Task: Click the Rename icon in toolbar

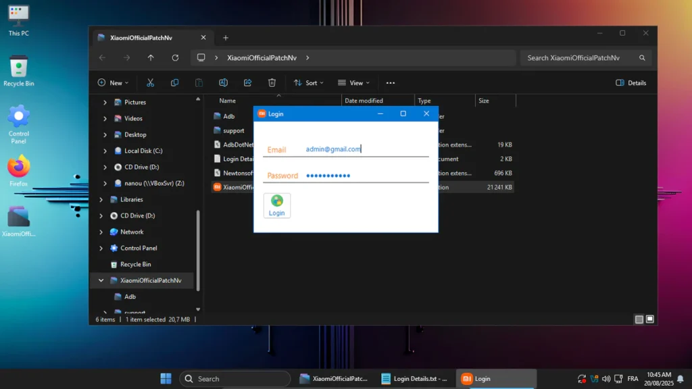Action: [x=223, y=83]
